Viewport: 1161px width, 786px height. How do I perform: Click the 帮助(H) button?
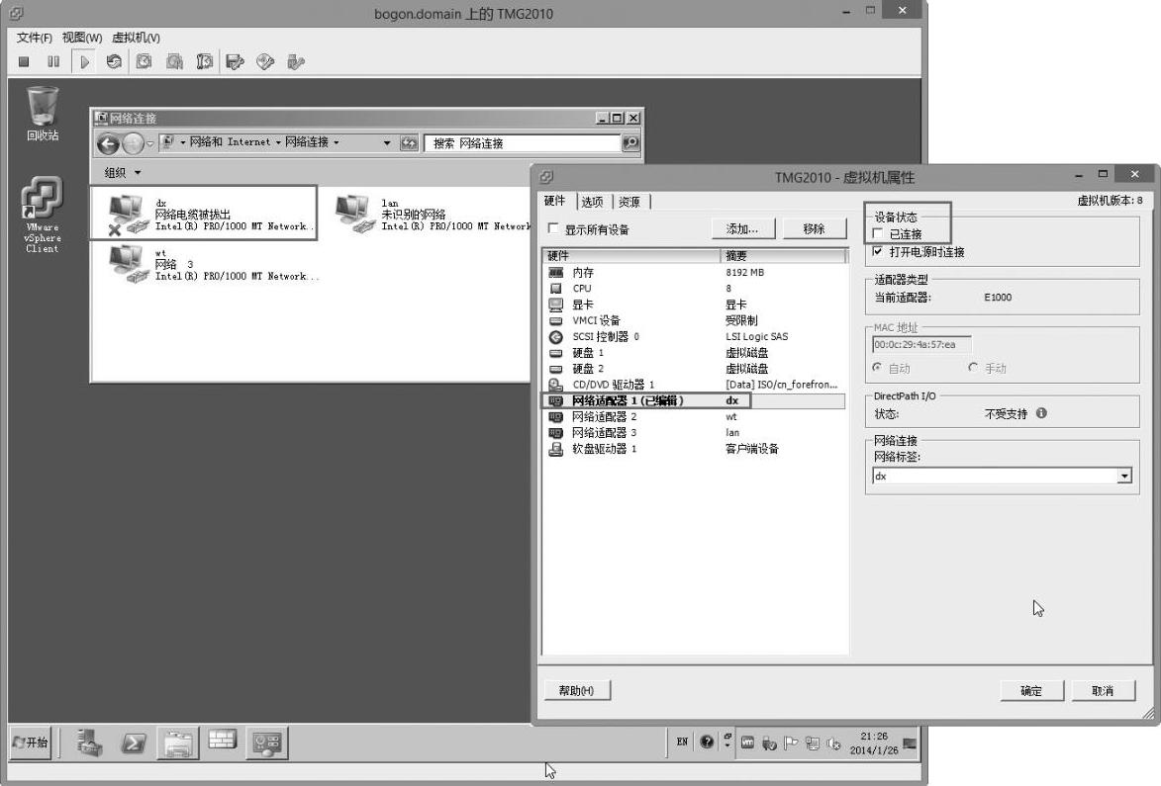[577, 691]
